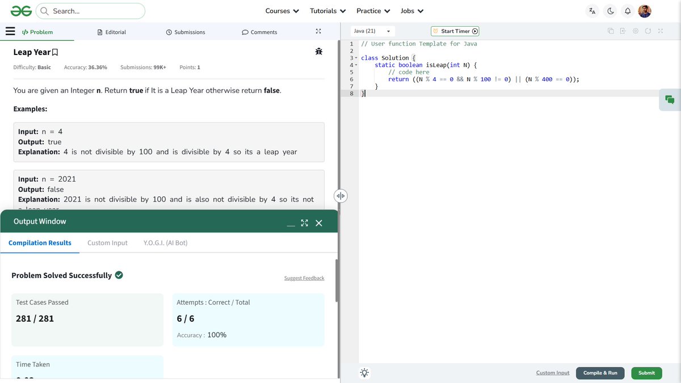Select the Custom Input tab in Output Window
Screen dimensions: 681x383
(107, 243)
